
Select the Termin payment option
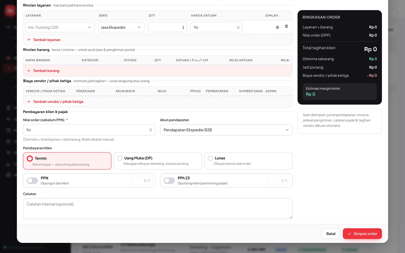[67, 161]
